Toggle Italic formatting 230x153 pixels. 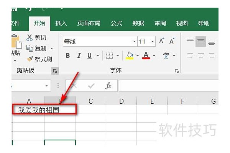(79, 55)
